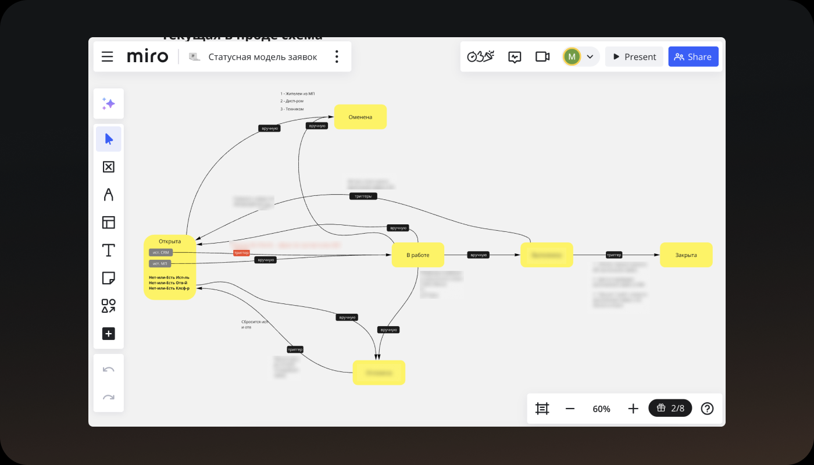Expand the user avatar dropdown chevron
814x465 pixels.
[x=590, y=56]
